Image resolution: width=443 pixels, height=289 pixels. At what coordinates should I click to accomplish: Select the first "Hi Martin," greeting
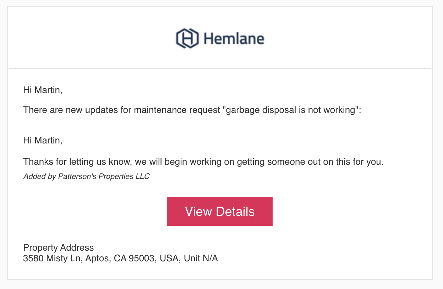click(x=43, y=90)
